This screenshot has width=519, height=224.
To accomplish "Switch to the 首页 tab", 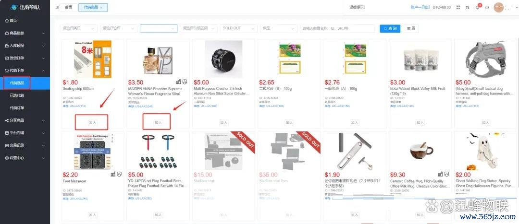I will pyautogui.click(x=69, y=7).
